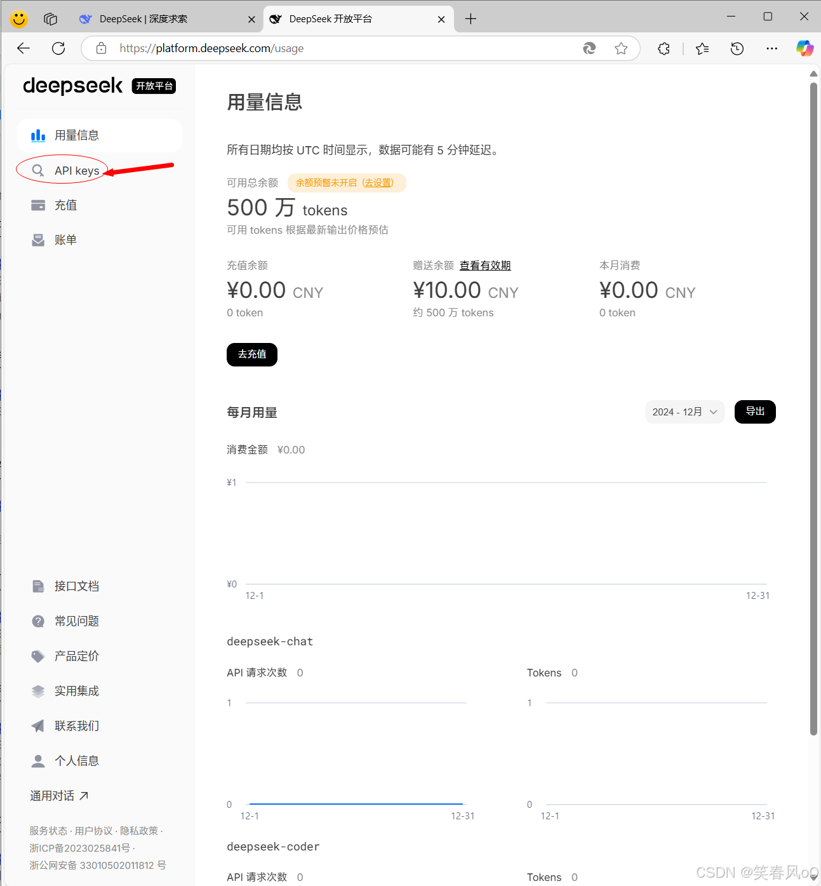Open 实用集成 sidebar entry
Image resolution: width=821 pixels, height=886 pixels.
(100, 691)
